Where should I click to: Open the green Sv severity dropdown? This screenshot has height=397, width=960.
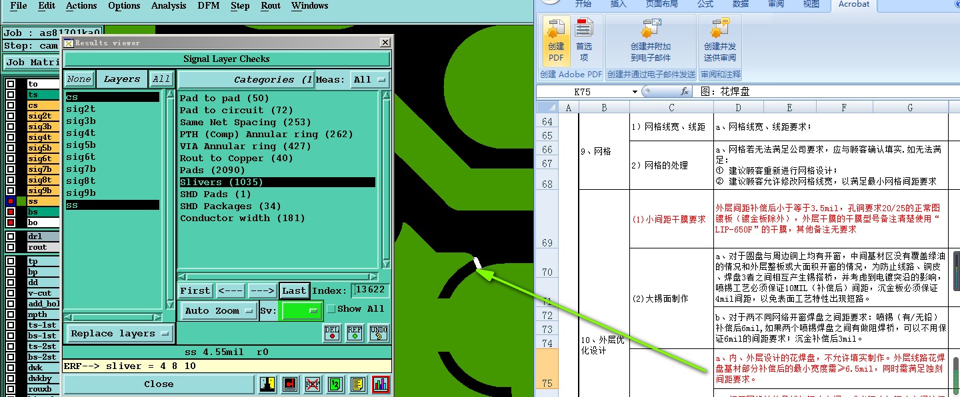(301, 310)
